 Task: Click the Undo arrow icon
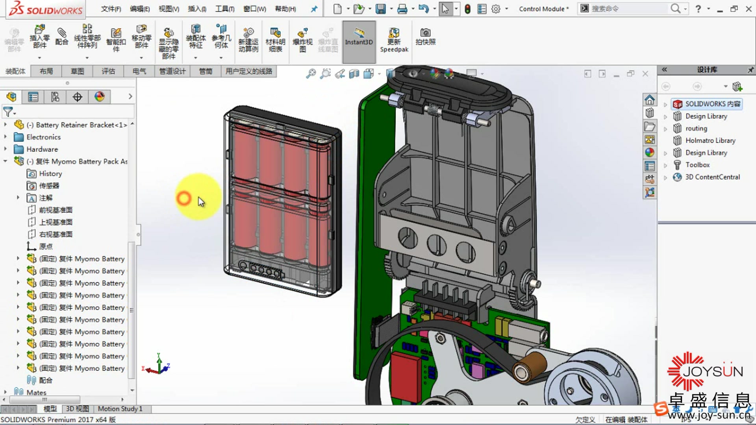point(423,9)
